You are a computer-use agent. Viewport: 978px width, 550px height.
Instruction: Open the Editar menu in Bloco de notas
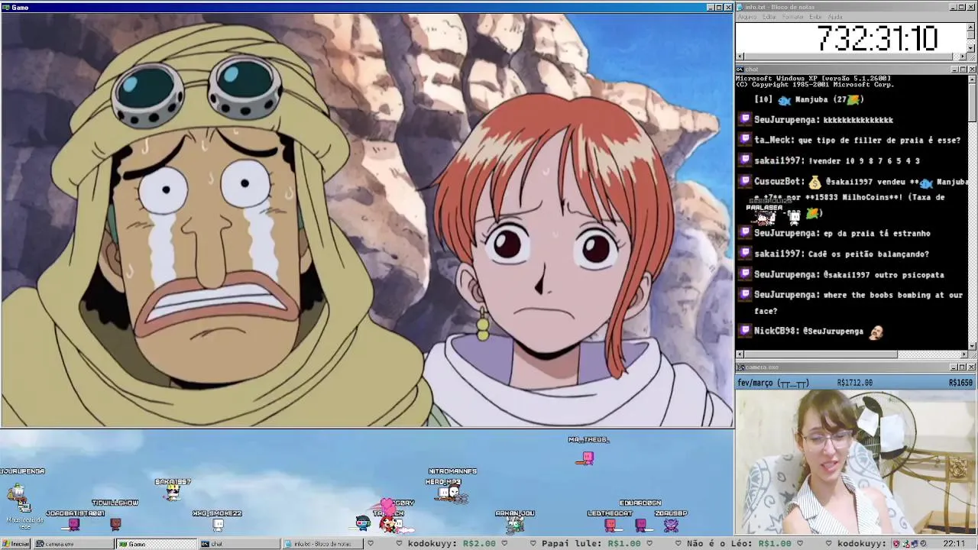[x=769, y=17]
